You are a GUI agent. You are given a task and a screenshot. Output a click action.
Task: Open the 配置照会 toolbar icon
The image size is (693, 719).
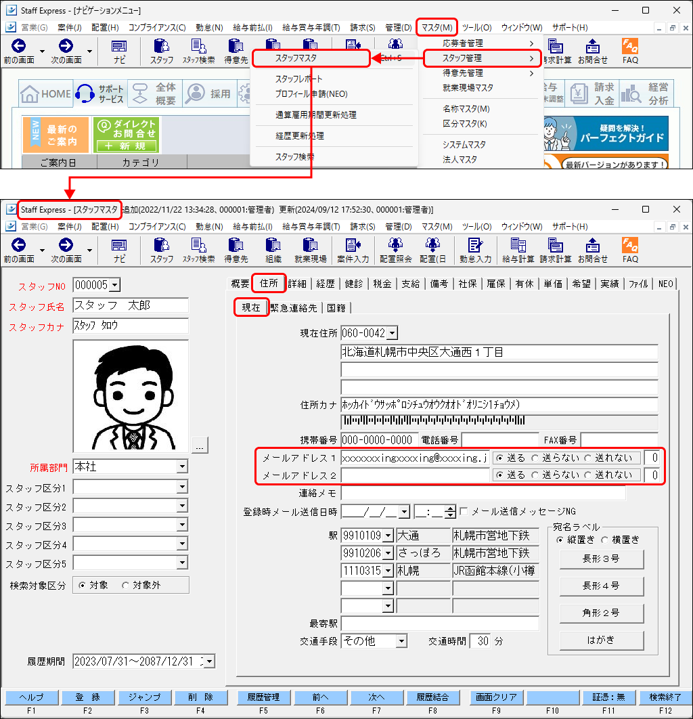[395, 250]
